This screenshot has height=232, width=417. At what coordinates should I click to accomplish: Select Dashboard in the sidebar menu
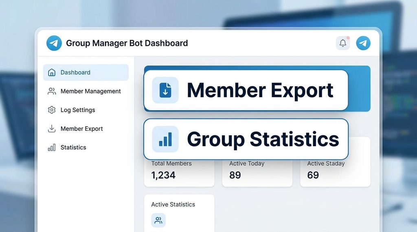(x=75, y=73)
